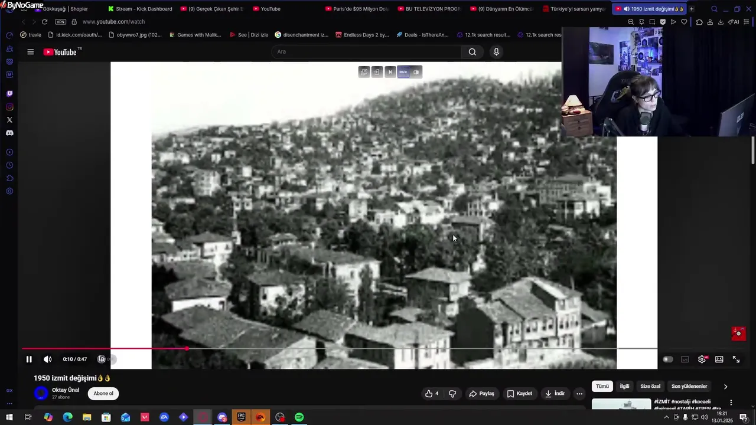Select the Size özel filter chip
The width and height of the screenshot is (756, 425).
tap(650, 386)
